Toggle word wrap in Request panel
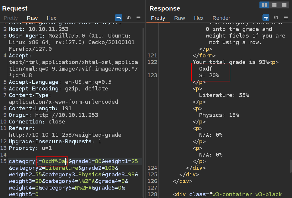This screenshot has height=198, width=292. [x=118, y=17]
